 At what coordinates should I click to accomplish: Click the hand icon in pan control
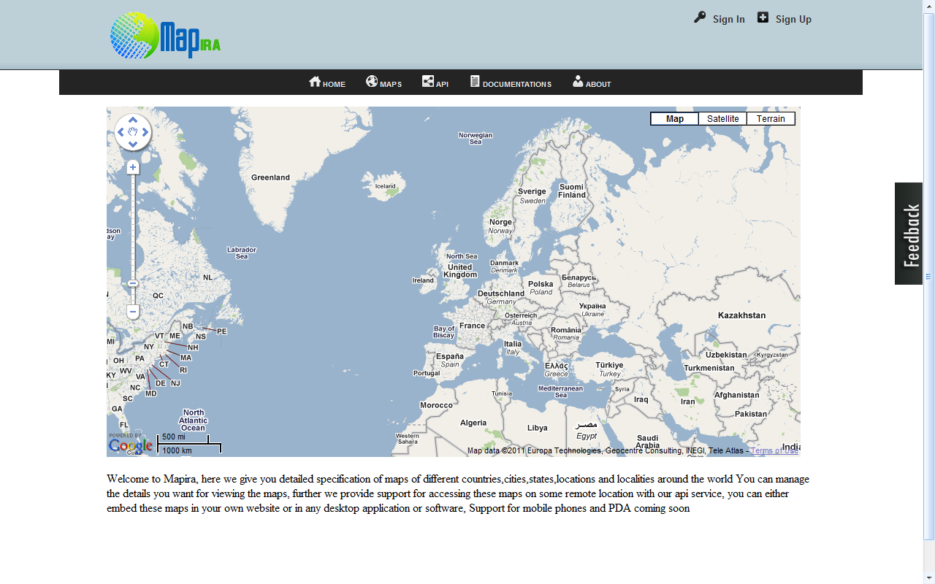pyautogui.click(x=133, y=132)
